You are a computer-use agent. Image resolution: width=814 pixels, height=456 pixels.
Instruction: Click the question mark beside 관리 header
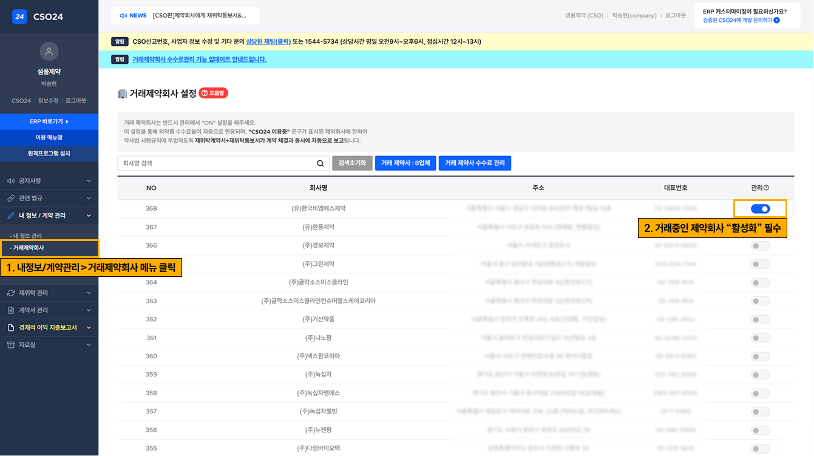[767, 188]
